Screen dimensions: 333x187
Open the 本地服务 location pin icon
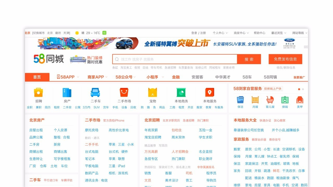(x=210, y=92)
